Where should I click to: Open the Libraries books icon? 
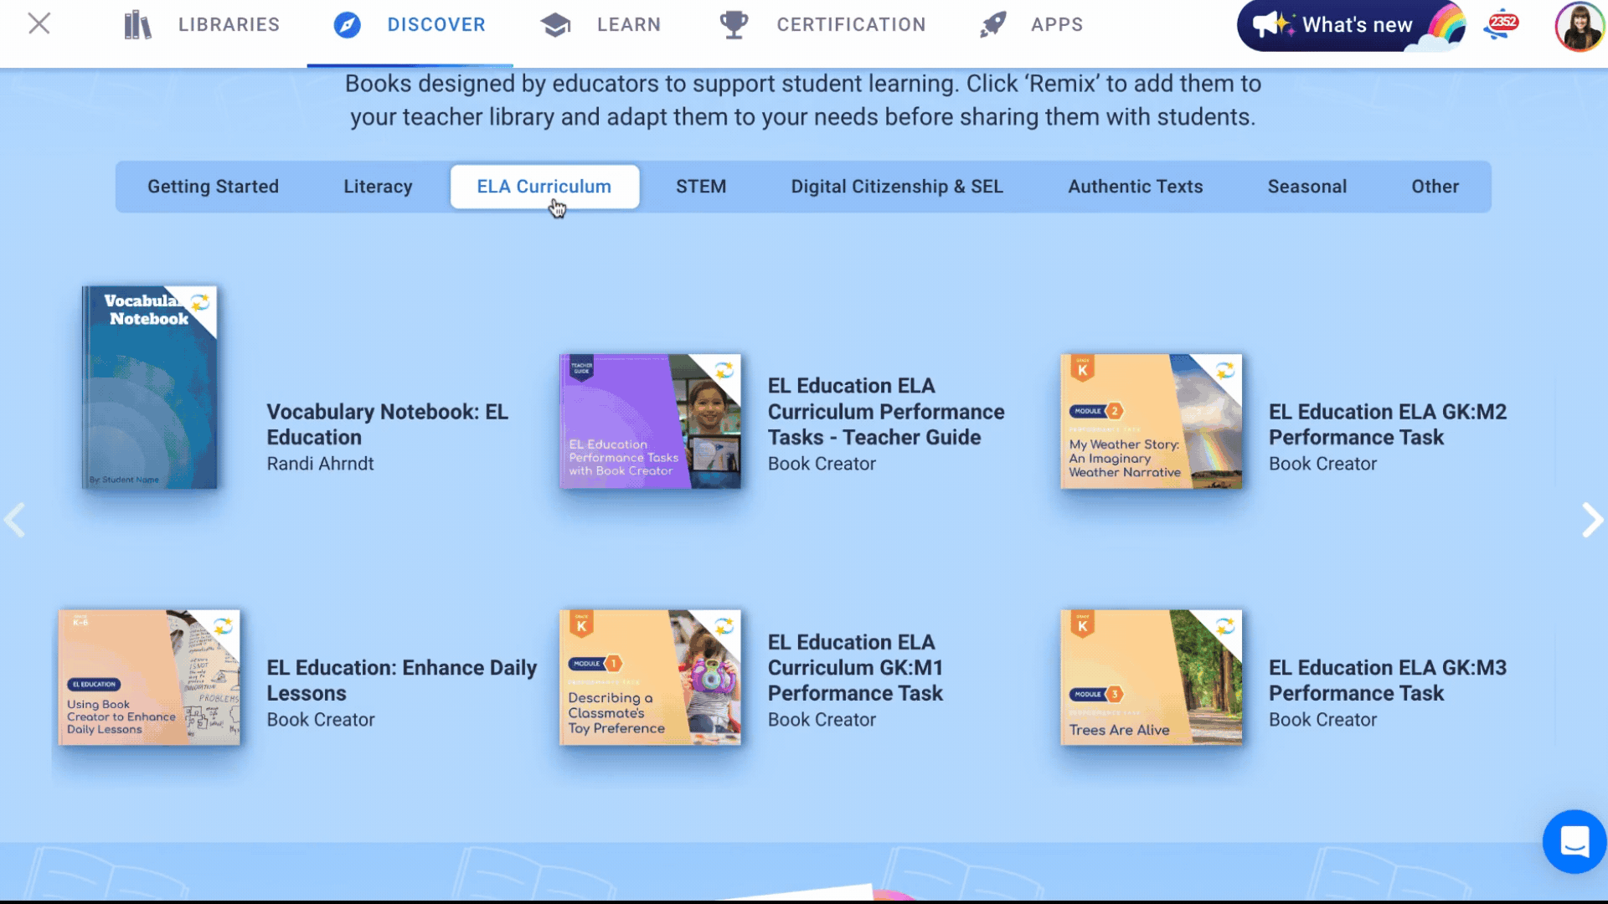click(x=138, y=25)
